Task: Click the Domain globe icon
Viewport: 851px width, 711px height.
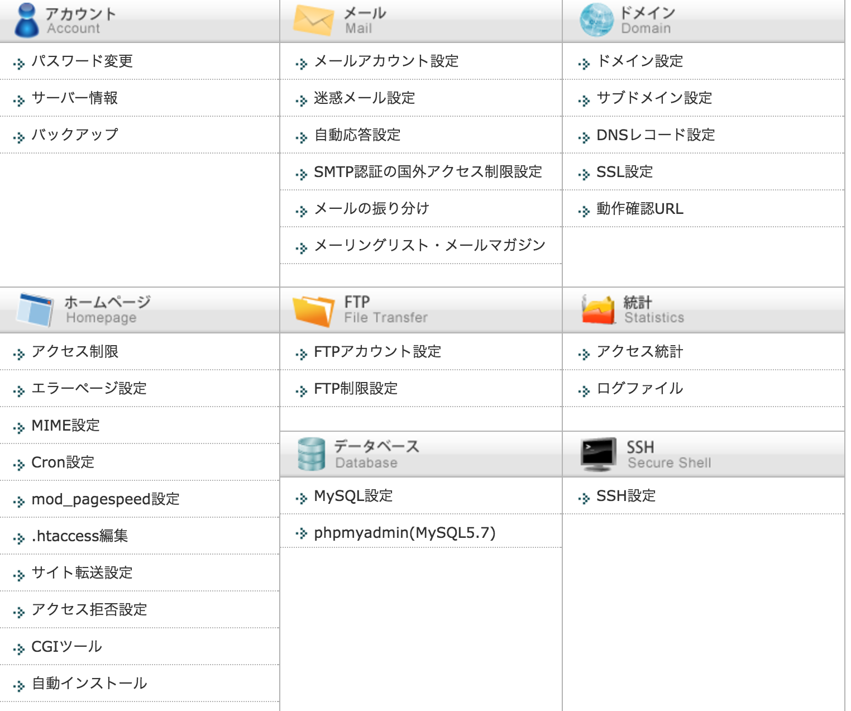Action: (596, 20)
